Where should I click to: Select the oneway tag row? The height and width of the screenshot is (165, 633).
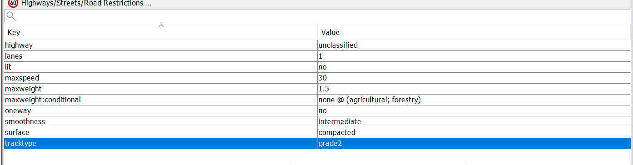coord(318,110)
